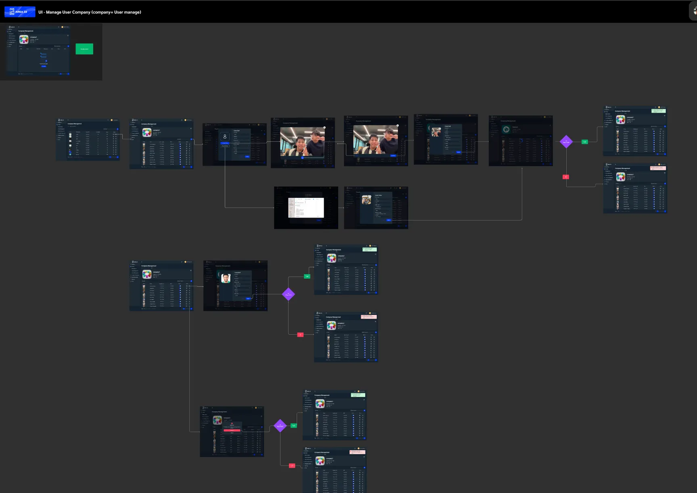
Task: Open the staff dialog frame with man's portrait
Action: click(x=235, y=286)
